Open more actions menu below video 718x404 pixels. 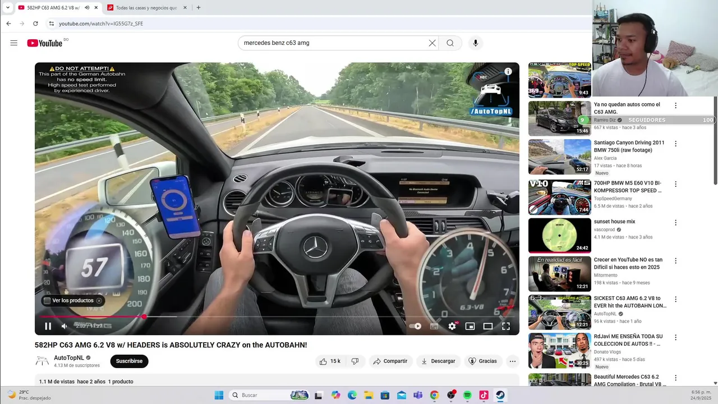click(513, 361)
